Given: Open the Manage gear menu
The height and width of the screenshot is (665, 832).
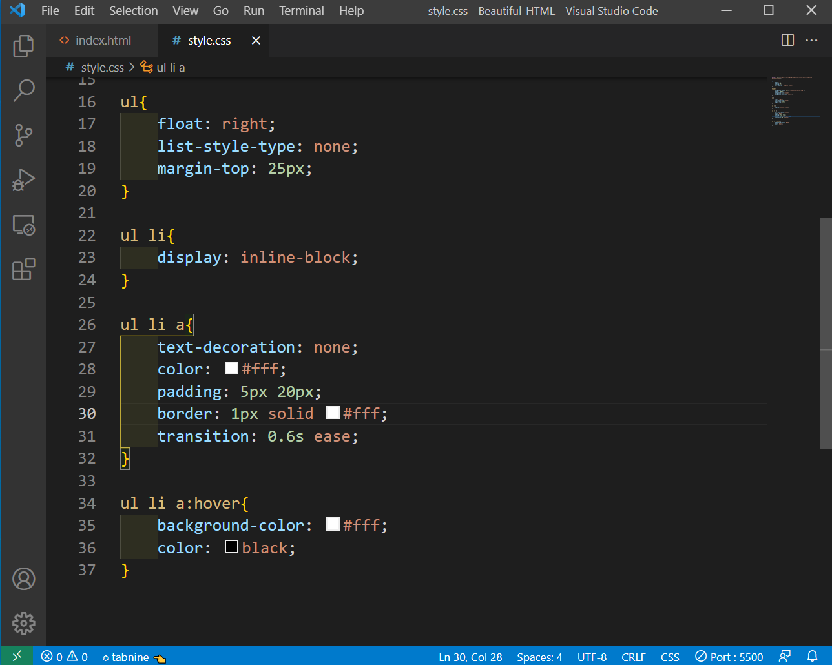Looking at the screenshot, I should (23, 624).
